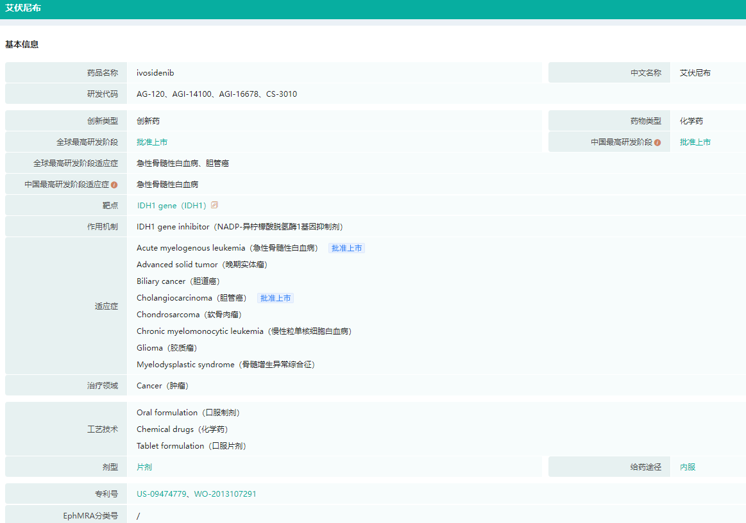Open 批准上市 link in 中国最高研发阶段 row
The height and width of the screenshot is (523, 746).
(x=695, y=142)
